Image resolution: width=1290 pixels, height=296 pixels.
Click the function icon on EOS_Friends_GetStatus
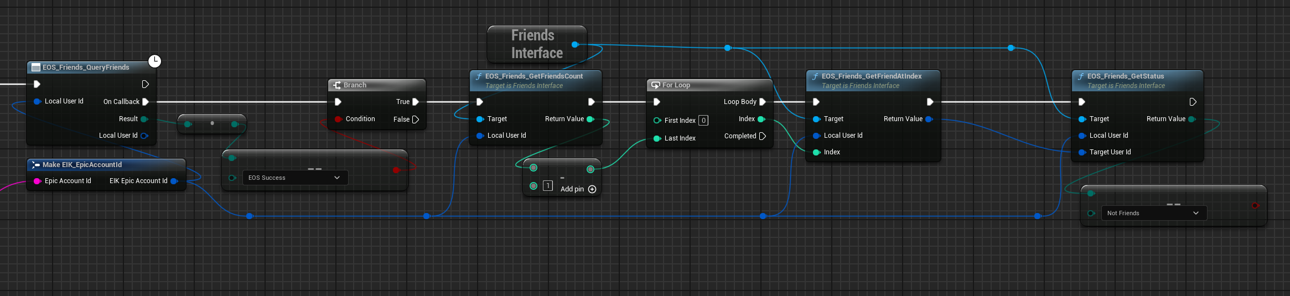1080,76
